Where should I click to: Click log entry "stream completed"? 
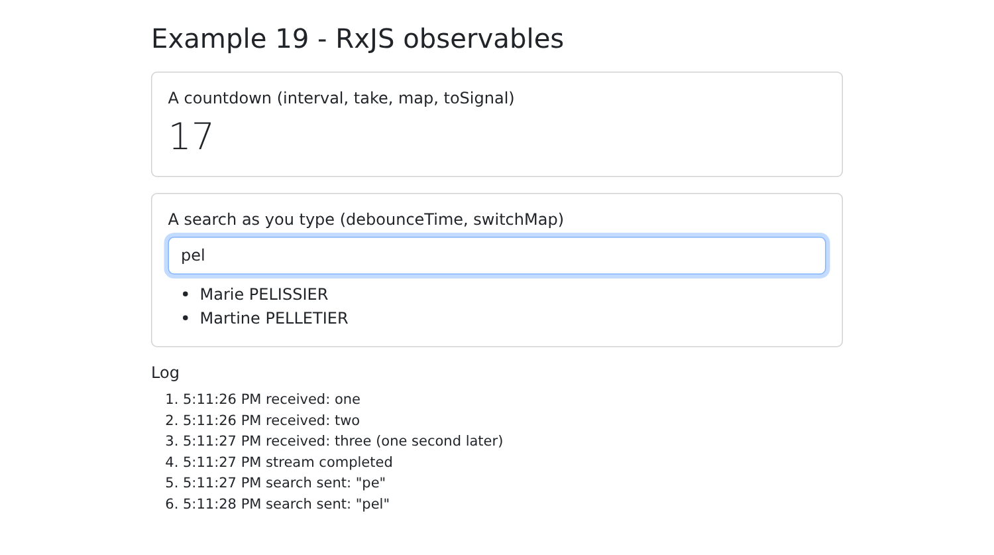tap(288, 462)
